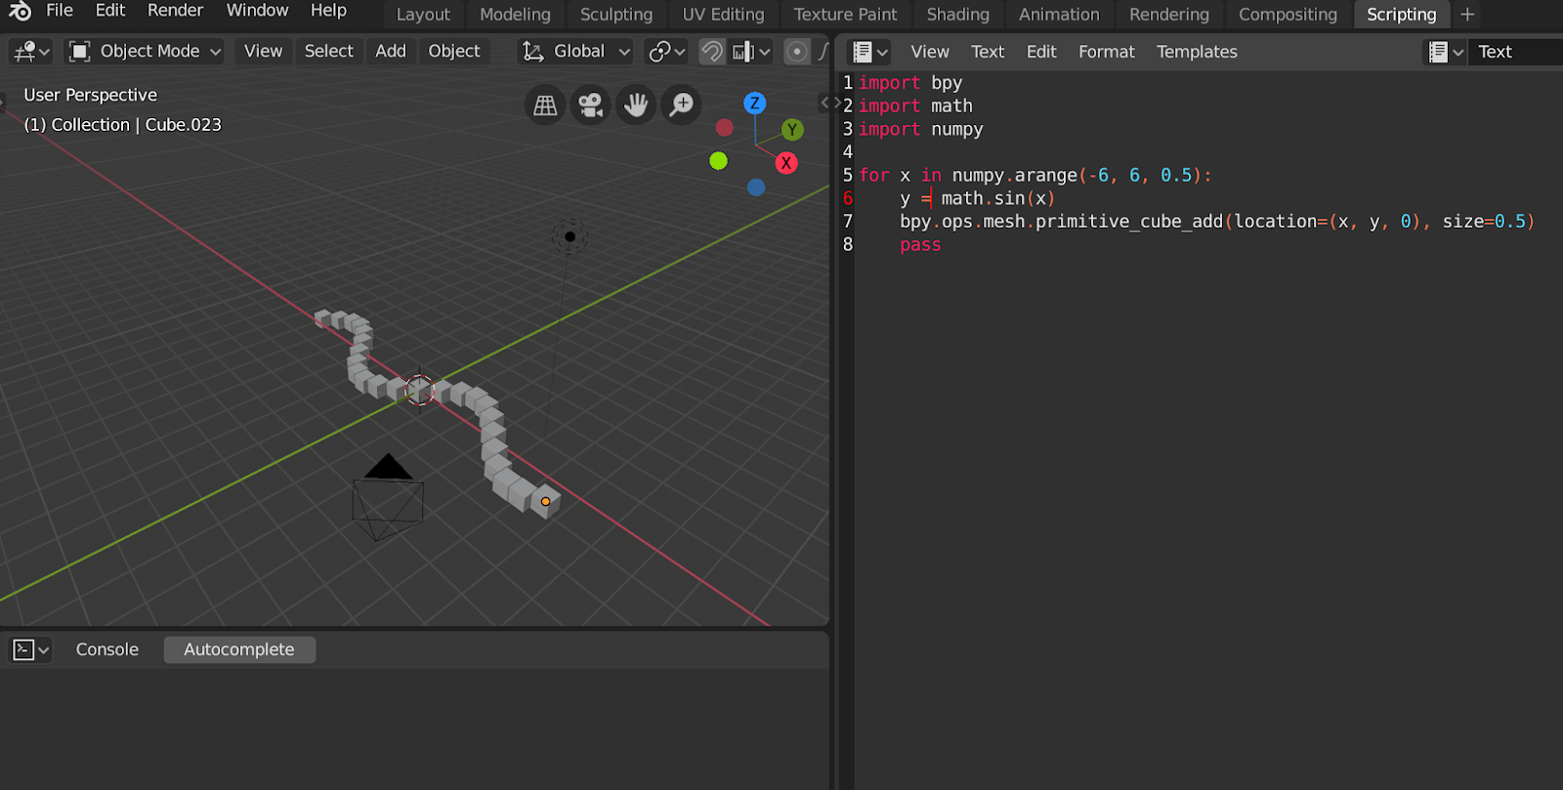
Task: Open the text editor View menu
Action: click(x=930, y=52)
